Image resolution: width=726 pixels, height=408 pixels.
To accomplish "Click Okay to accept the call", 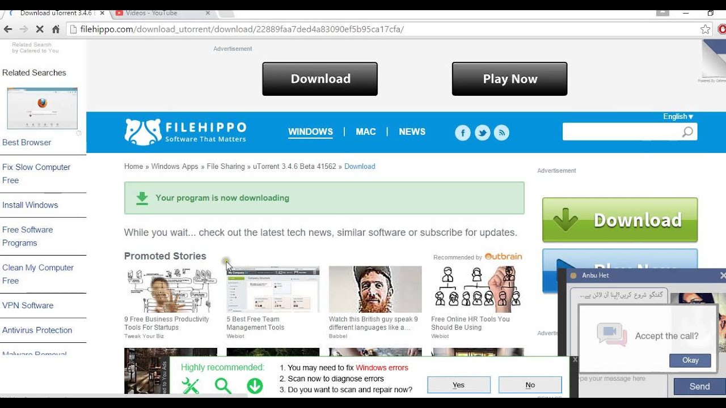I will 690,360.
